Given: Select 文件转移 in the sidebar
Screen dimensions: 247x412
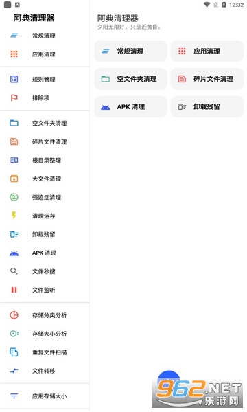Looking at the screenshot, I should coord(45,371).
